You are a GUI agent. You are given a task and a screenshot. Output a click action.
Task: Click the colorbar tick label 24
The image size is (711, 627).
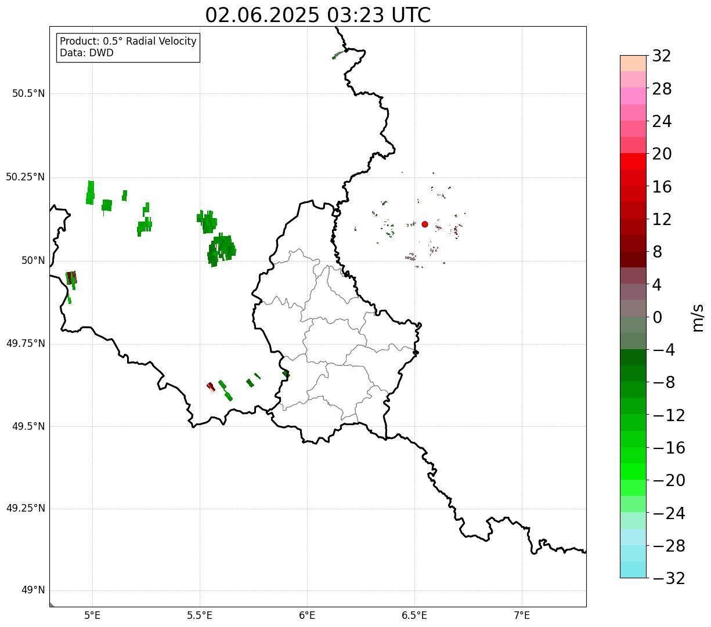(x=662, y=122)
